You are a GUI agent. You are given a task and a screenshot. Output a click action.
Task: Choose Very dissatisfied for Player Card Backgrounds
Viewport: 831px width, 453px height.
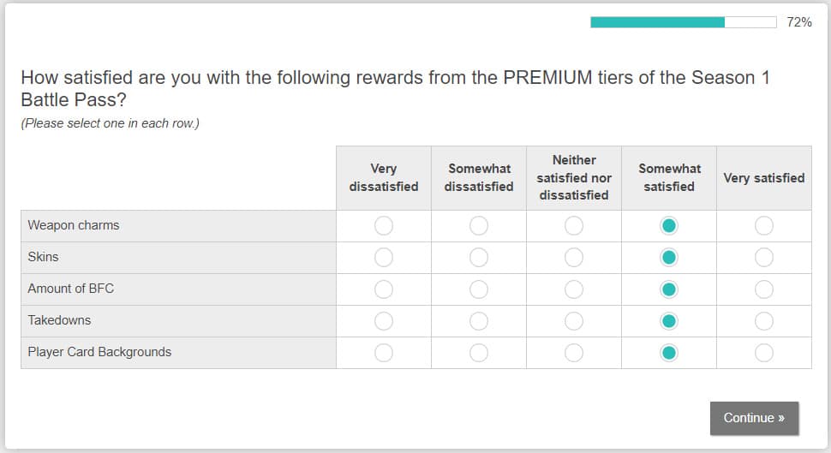click(384, 352)
